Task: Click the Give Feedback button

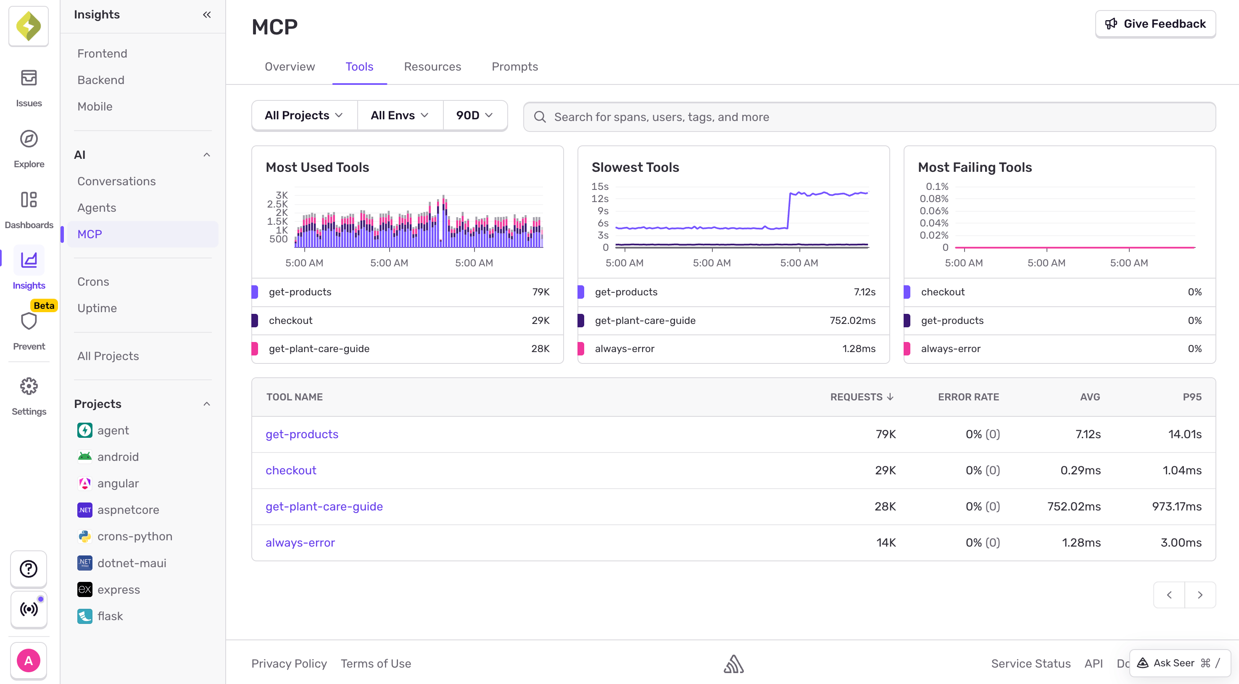Action: pos(1155,24)
